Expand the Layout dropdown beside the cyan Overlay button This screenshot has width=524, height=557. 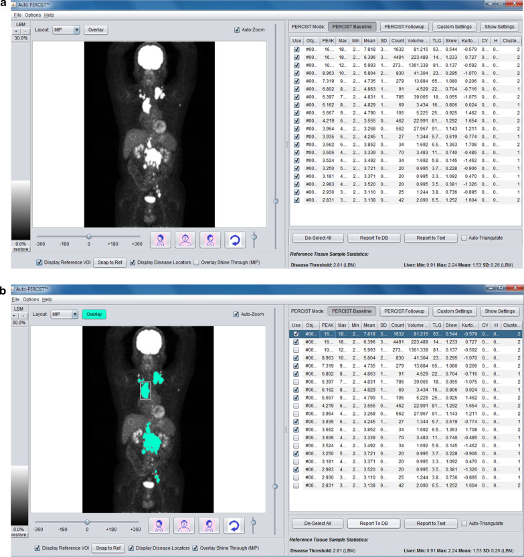click(74, 314)
